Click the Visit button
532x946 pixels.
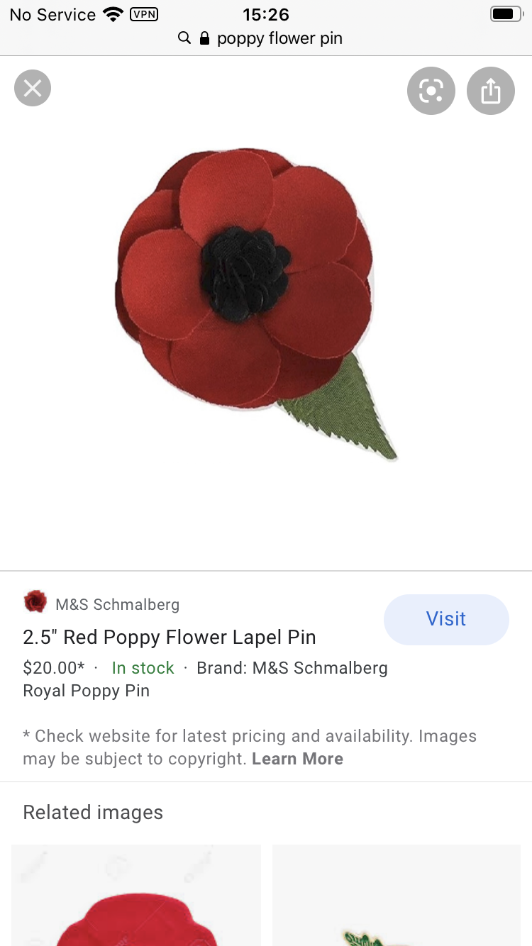click(x=446, y=619)
